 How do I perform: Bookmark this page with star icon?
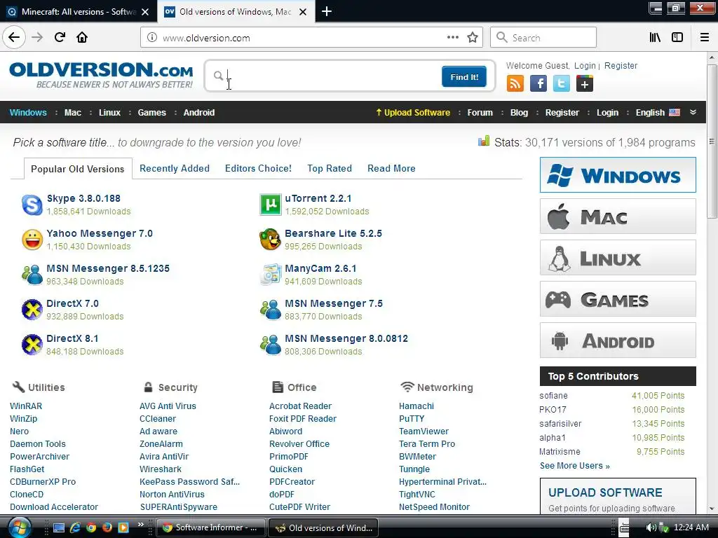(473, 38)
